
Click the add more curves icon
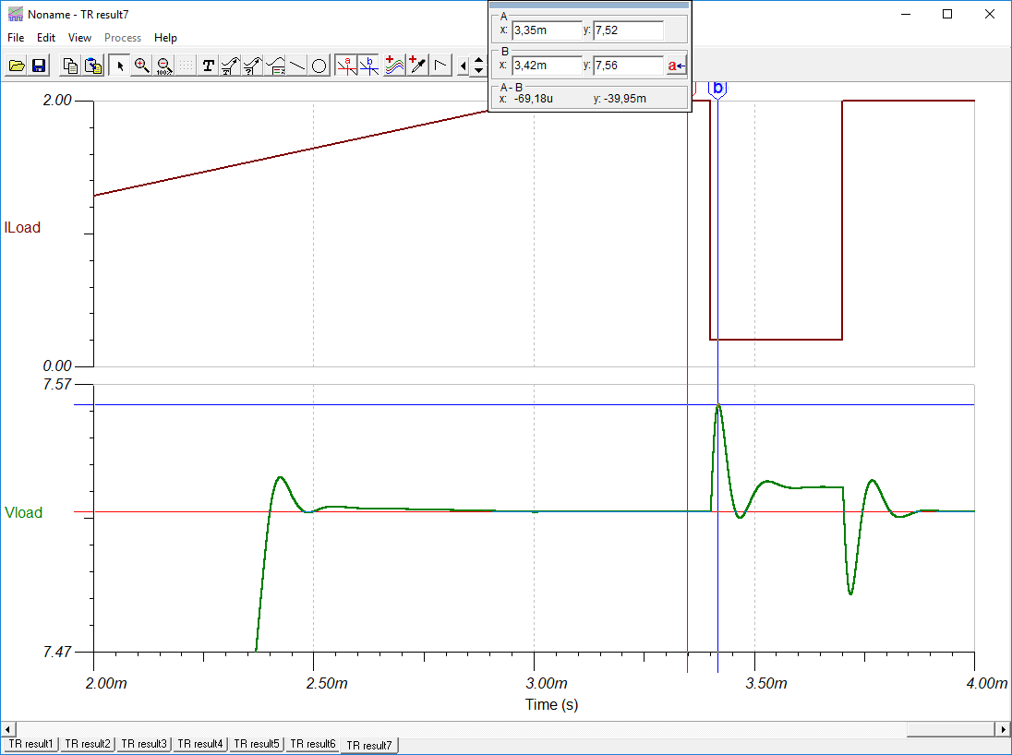(x=394, y=66)
